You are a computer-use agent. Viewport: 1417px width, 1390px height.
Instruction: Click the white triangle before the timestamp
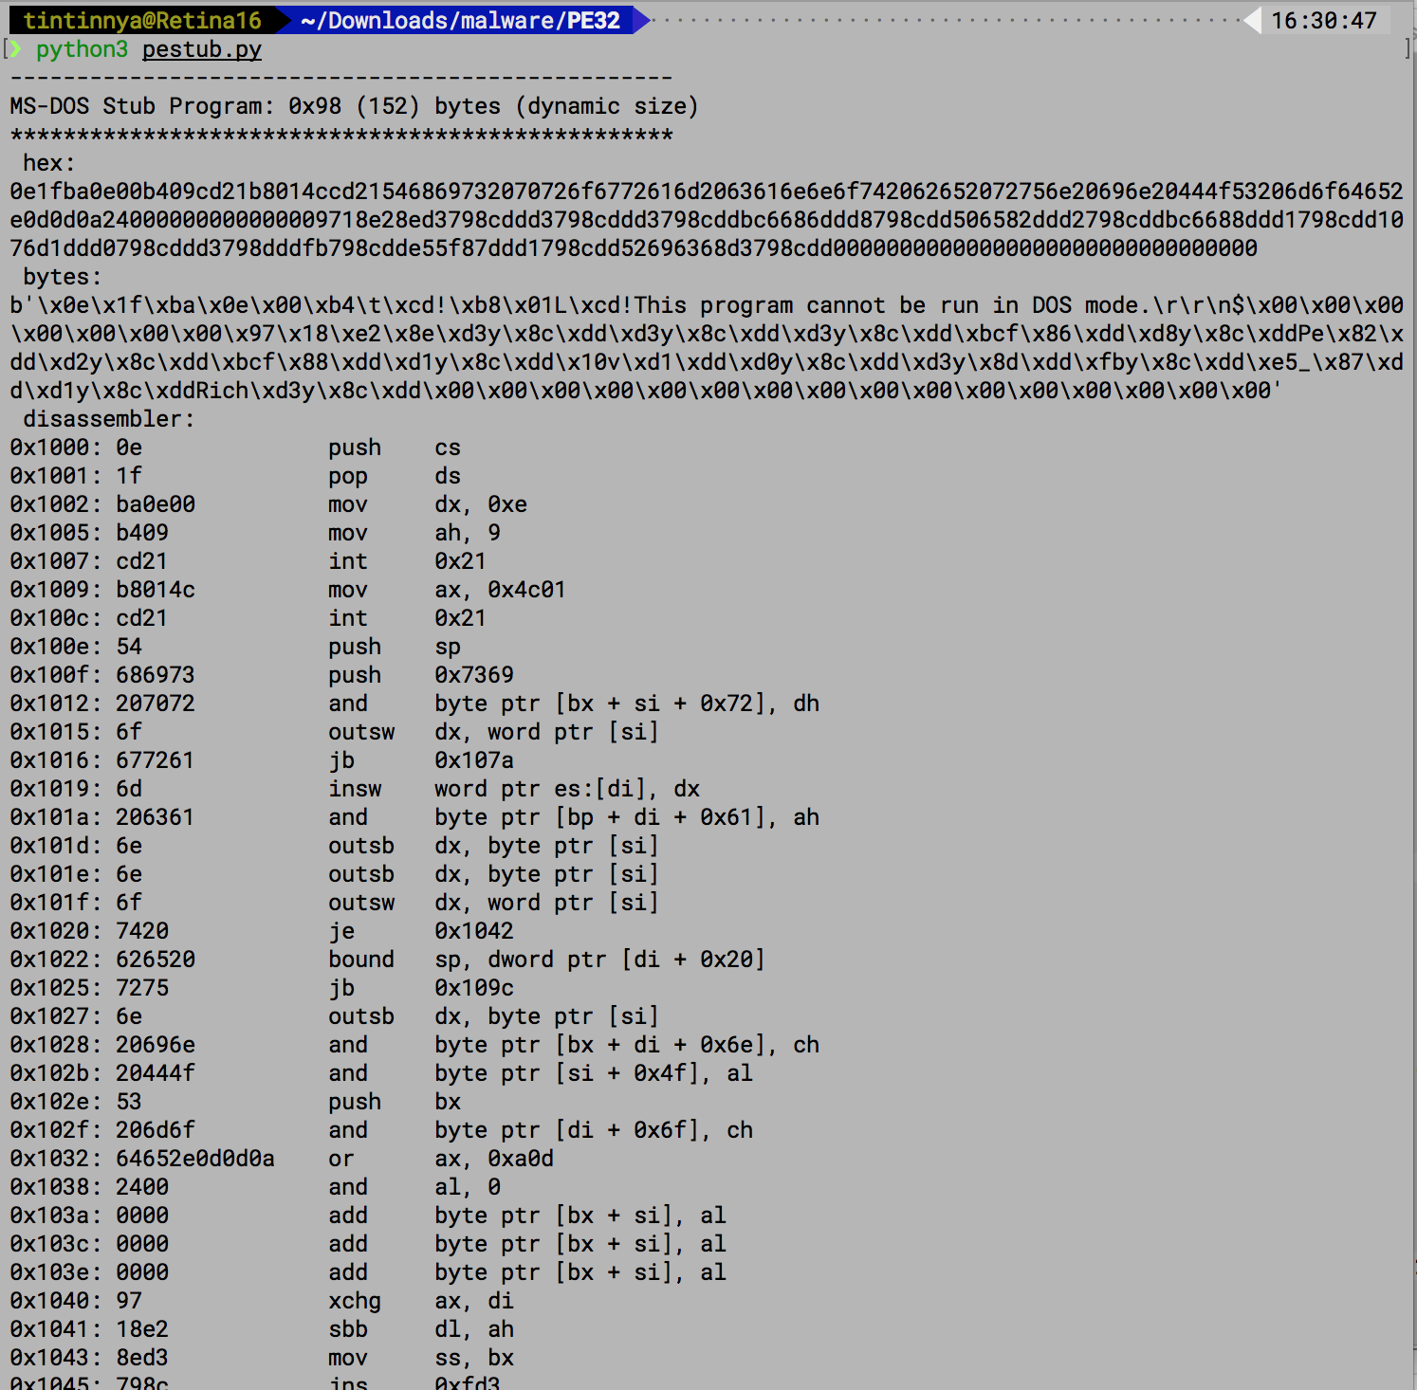point(1252,20)
